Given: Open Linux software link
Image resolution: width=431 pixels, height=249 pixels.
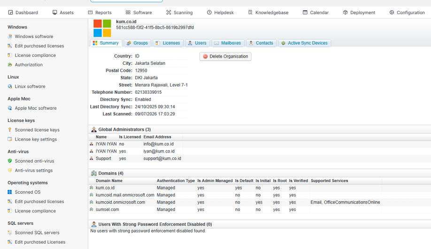Looking at the screenshot, I should tap(30, 86).
